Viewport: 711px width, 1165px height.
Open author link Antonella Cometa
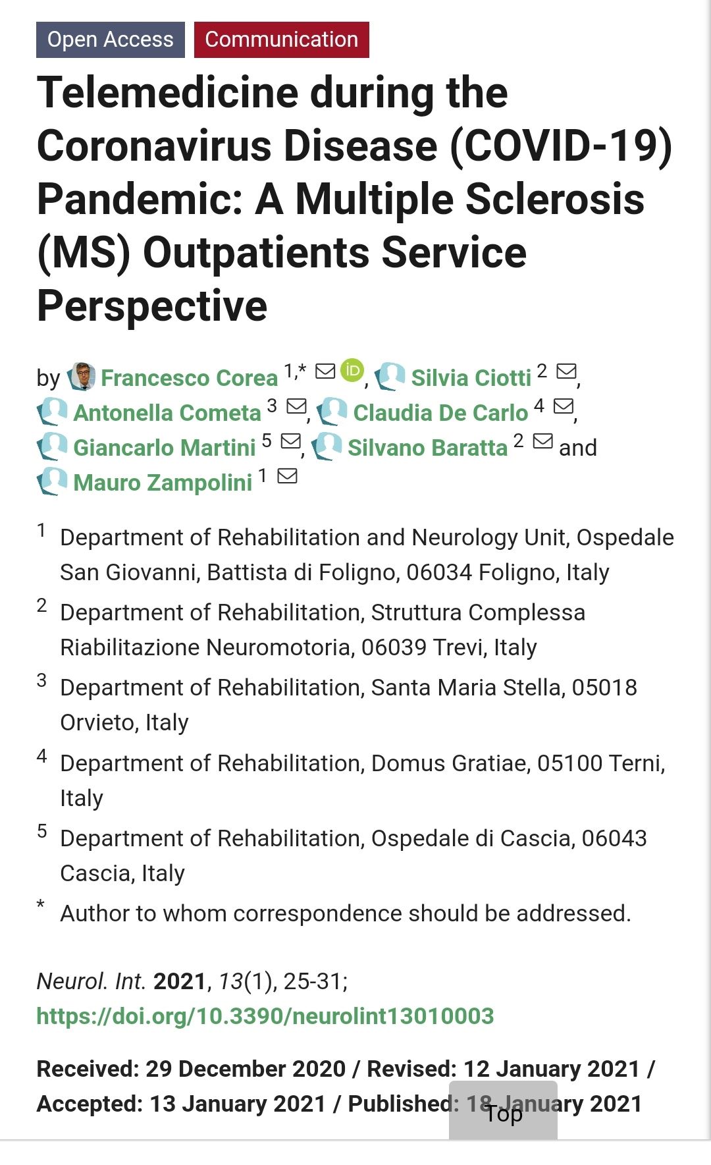pyautogui.click(x=167, y=413)
